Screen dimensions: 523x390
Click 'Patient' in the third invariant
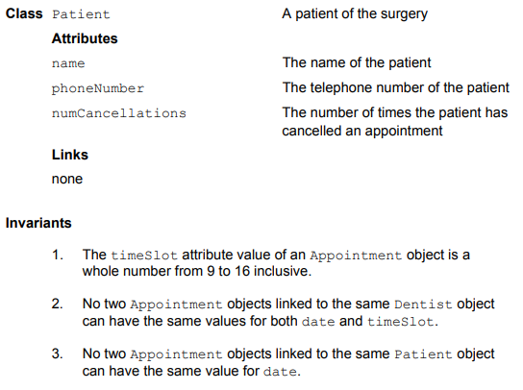(x=423, y=354)
